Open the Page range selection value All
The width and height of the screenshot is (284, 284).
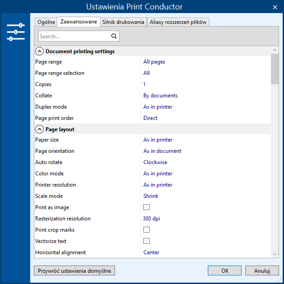[x=147, y=73]
